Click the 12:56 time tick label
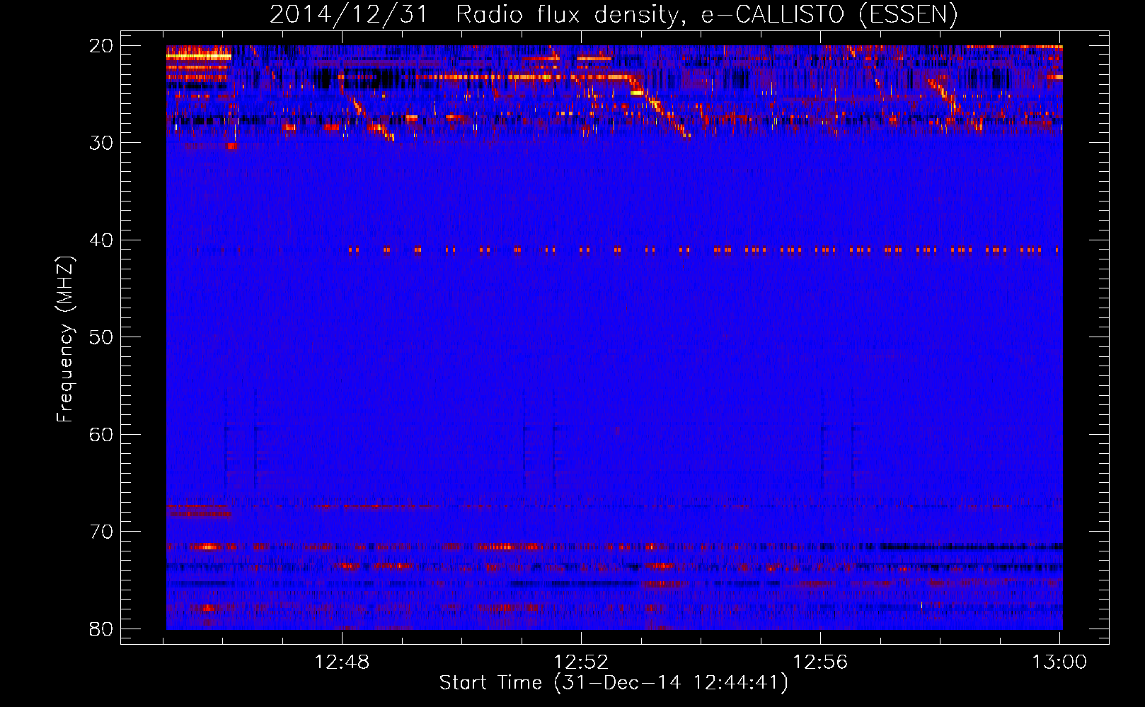The image size is (1145, 707). (820, 662)
